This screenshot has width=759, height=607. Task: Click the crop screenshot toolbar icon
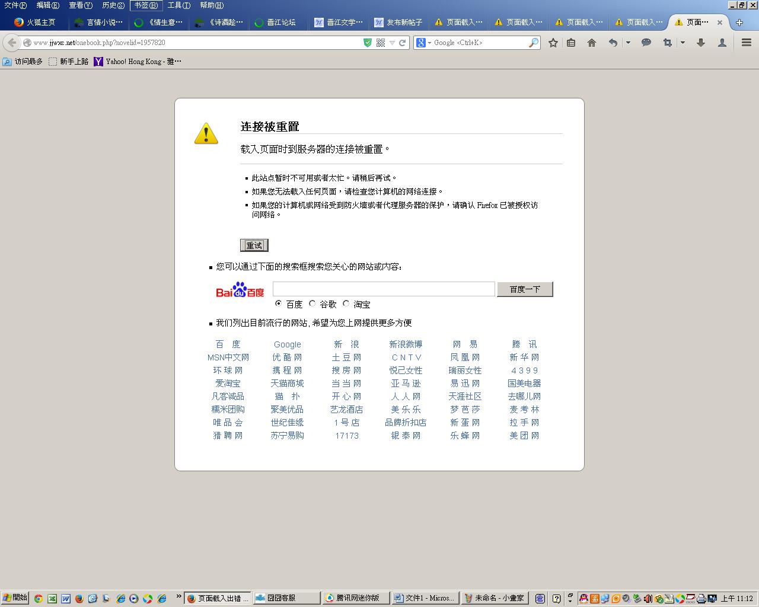tap(668, 43)
